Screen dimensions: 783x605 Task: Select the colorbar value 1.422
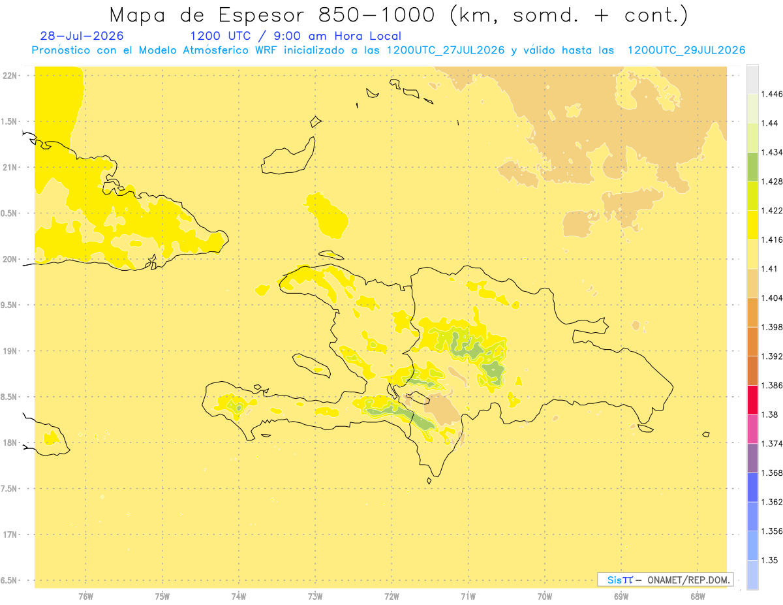(772, 211)
